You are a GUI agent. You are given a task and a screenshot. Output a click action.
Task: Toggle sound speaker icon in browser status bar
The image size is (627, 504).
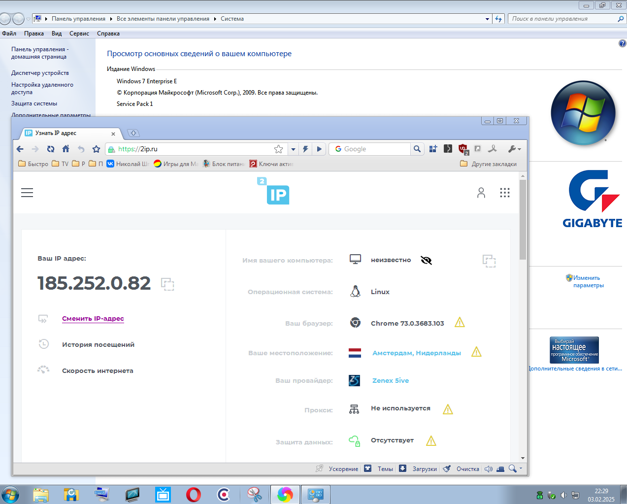pyautogui.click(x=489, y=469)
